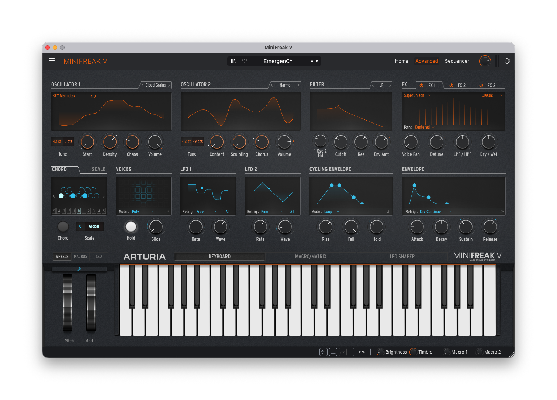Toggle FX 1 power button
The image size is (557, 400).
pos(421,85)
